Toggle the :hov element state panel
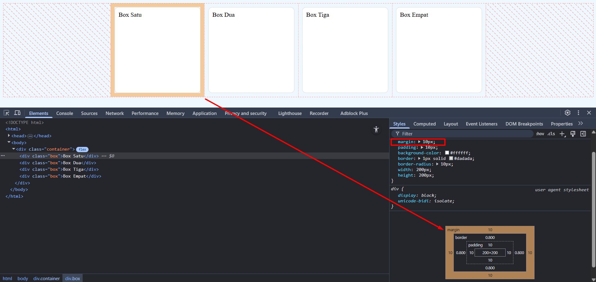The width and height of the screenshot is (596, 282). tap(540, 134)
